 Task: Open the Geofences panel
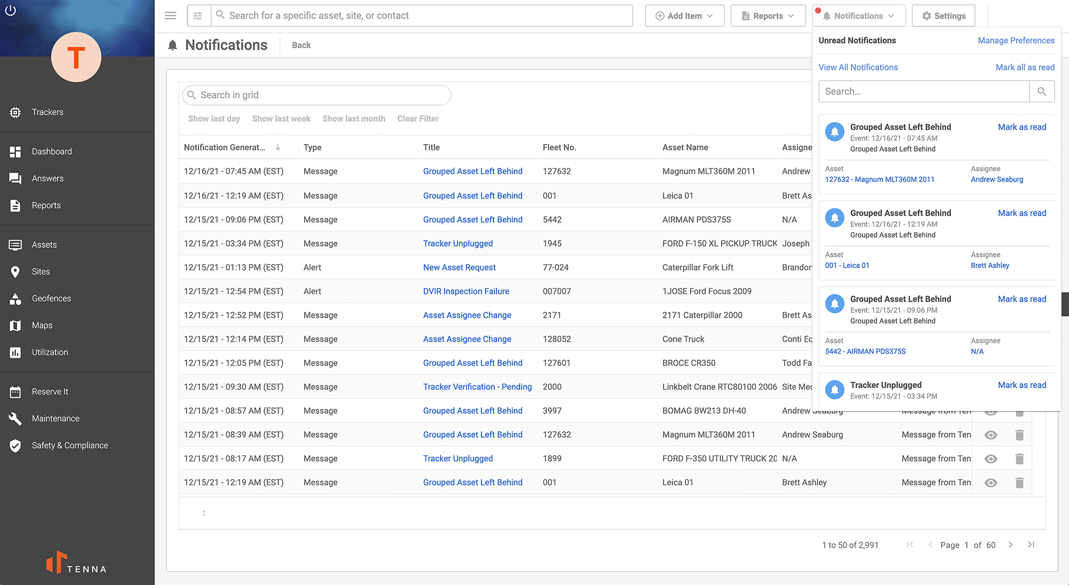52,298
